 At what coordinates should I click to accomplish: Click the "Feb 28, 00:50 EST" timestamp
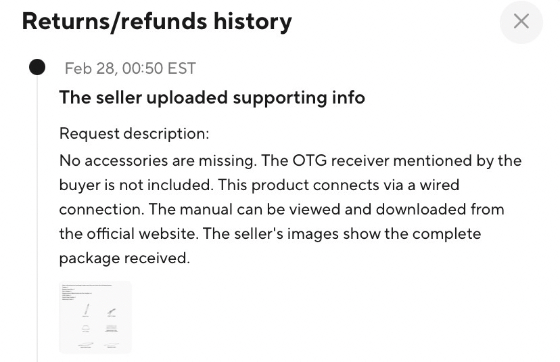click(130, 68)
